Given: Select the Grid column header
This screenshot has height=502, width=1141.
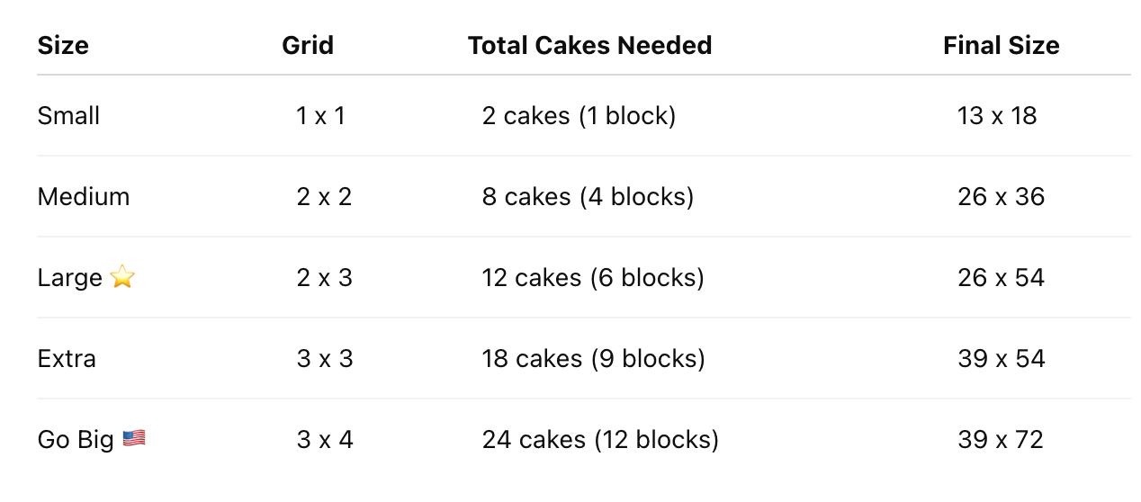Looking at the screenshot, I should (308, 46).
